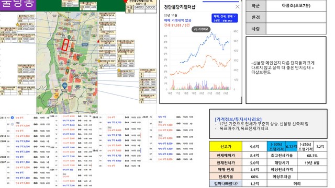Click yellow star beside the 45000 / 31000 box
Screen dimensions: 335x188
coord(17,25)
